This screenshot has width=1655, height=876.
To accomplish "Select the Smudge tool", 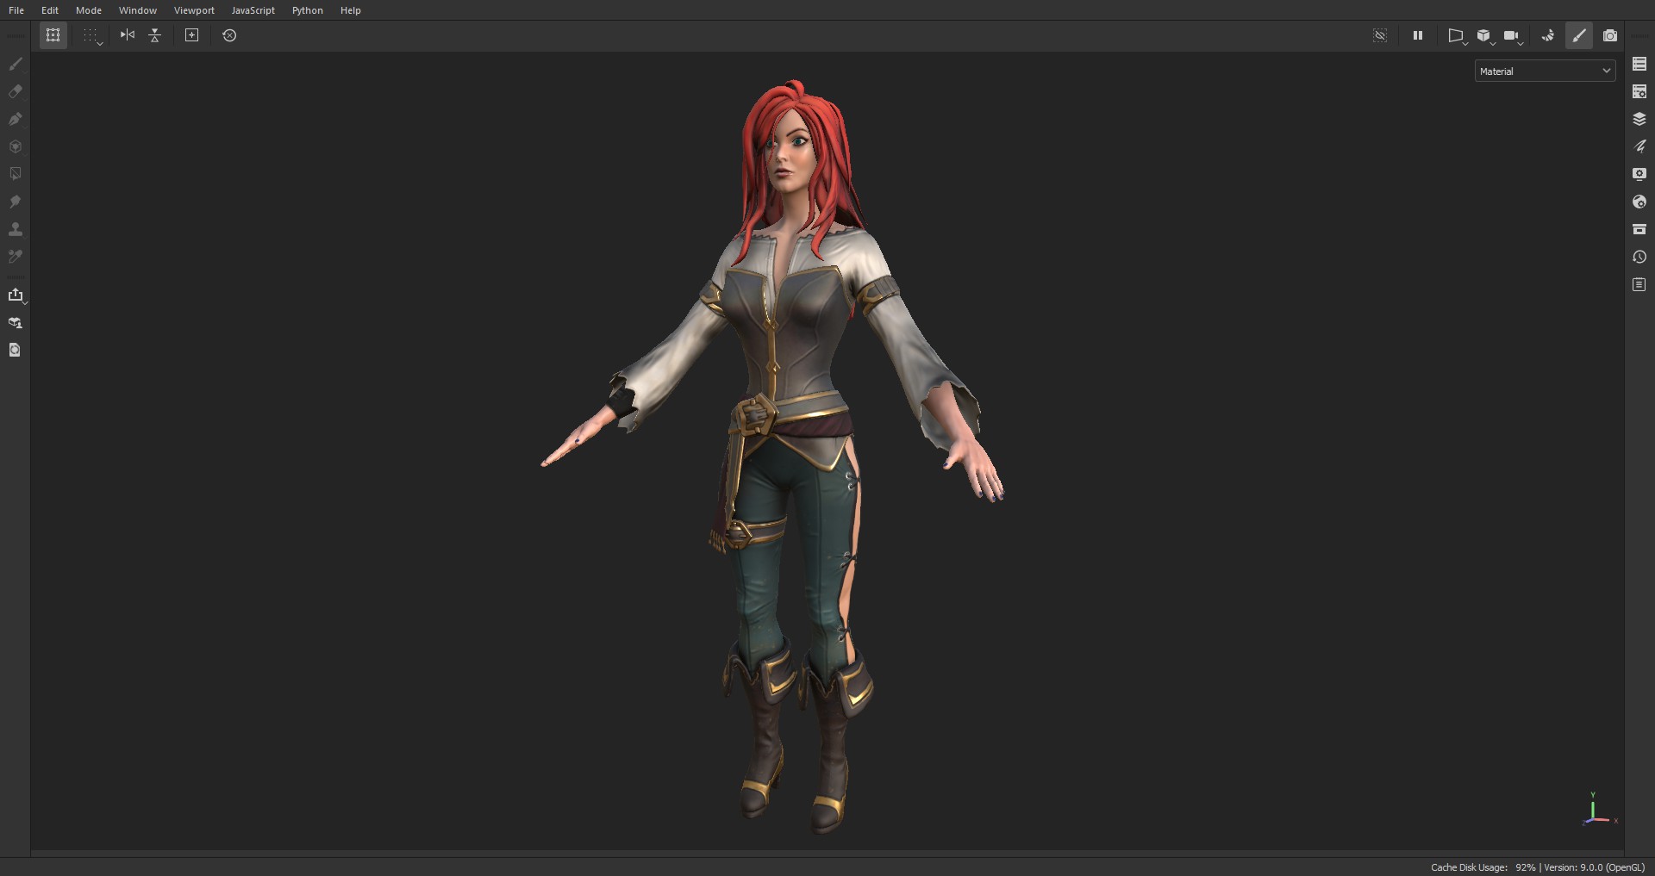I will [16, 202].
